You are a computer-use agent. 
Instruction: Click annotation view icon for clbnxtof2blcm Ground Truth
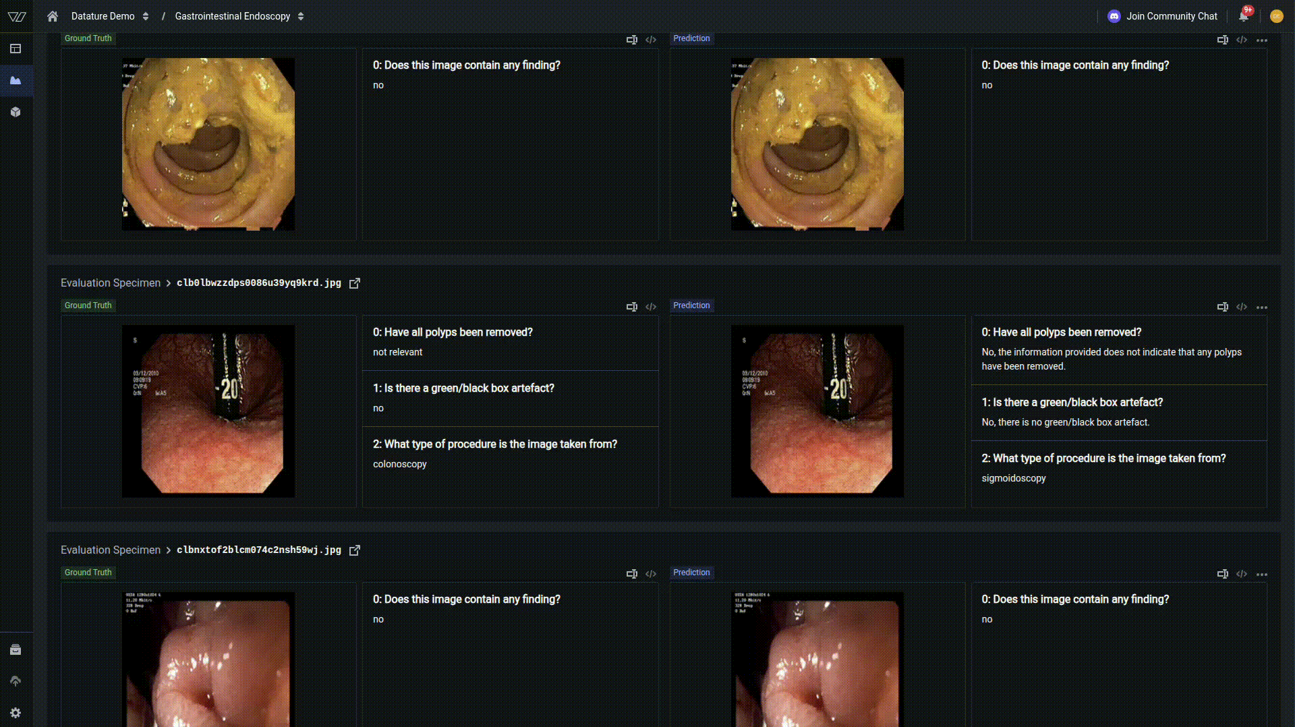[x=632, y=574]
